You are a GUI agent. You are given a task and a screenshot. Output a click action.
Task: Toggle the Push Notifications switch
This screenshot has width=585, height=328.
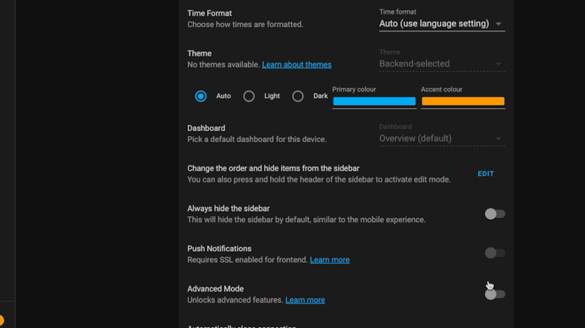click(495, 253)
